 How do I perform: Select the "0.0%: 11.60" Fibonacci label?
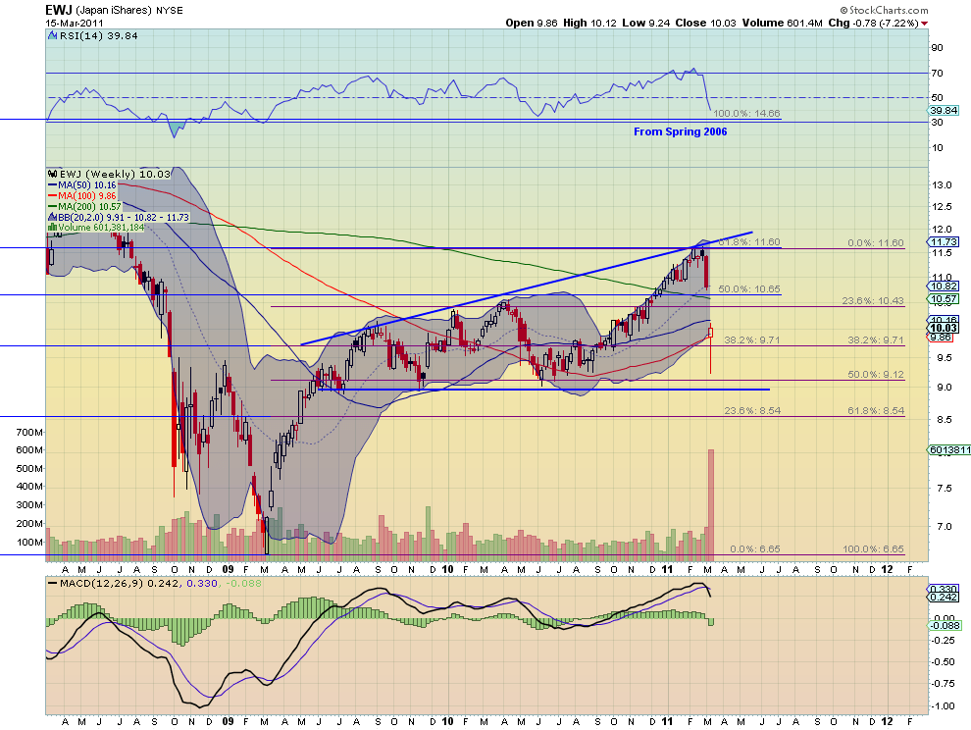click(x=876, y=243)
